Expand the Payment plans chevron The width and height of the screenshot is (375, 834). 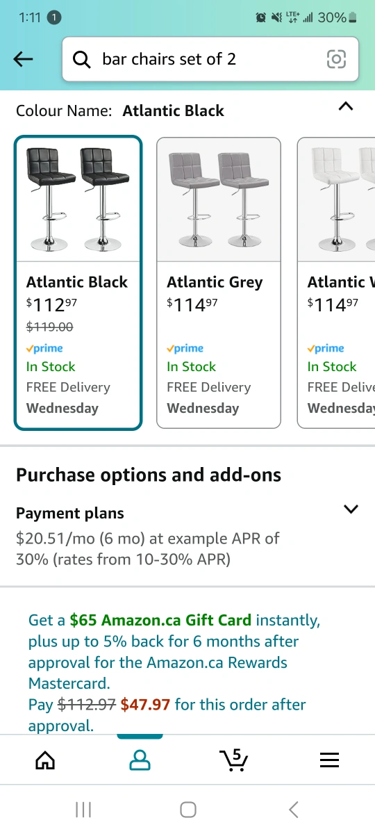tap(351, 509)
